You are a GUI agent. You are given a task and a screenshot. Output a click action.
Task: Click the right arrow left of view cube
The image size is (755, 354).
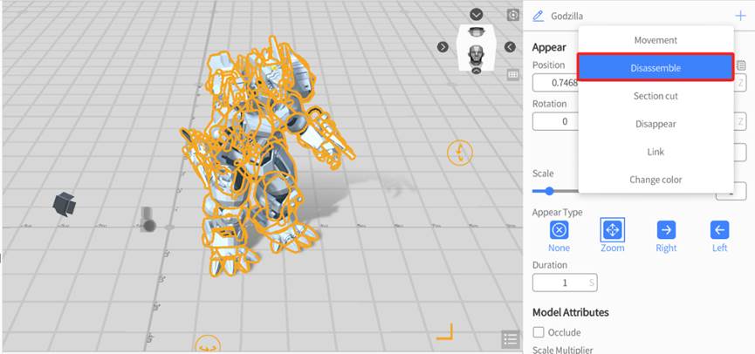click(x=443, y=47)
